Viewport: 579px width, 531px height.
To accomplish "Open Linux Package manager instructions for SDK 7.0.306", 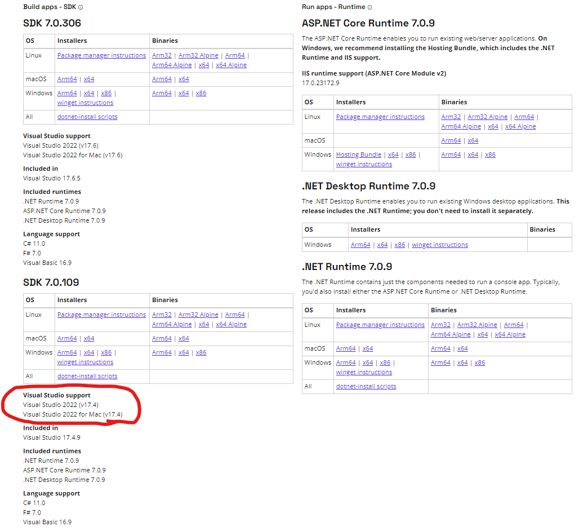I will [x=101, y=55].
